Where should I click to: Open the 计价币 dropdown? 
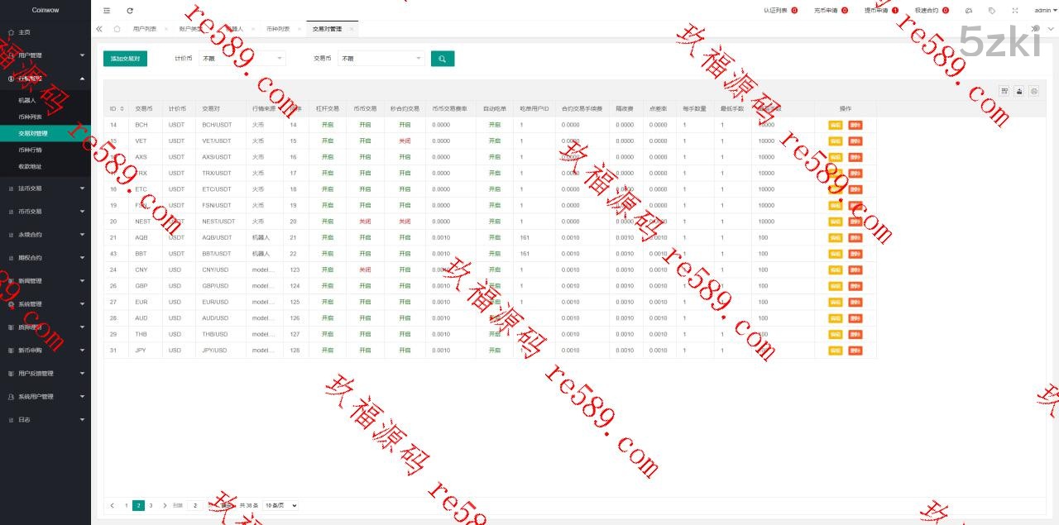[242, 59]
